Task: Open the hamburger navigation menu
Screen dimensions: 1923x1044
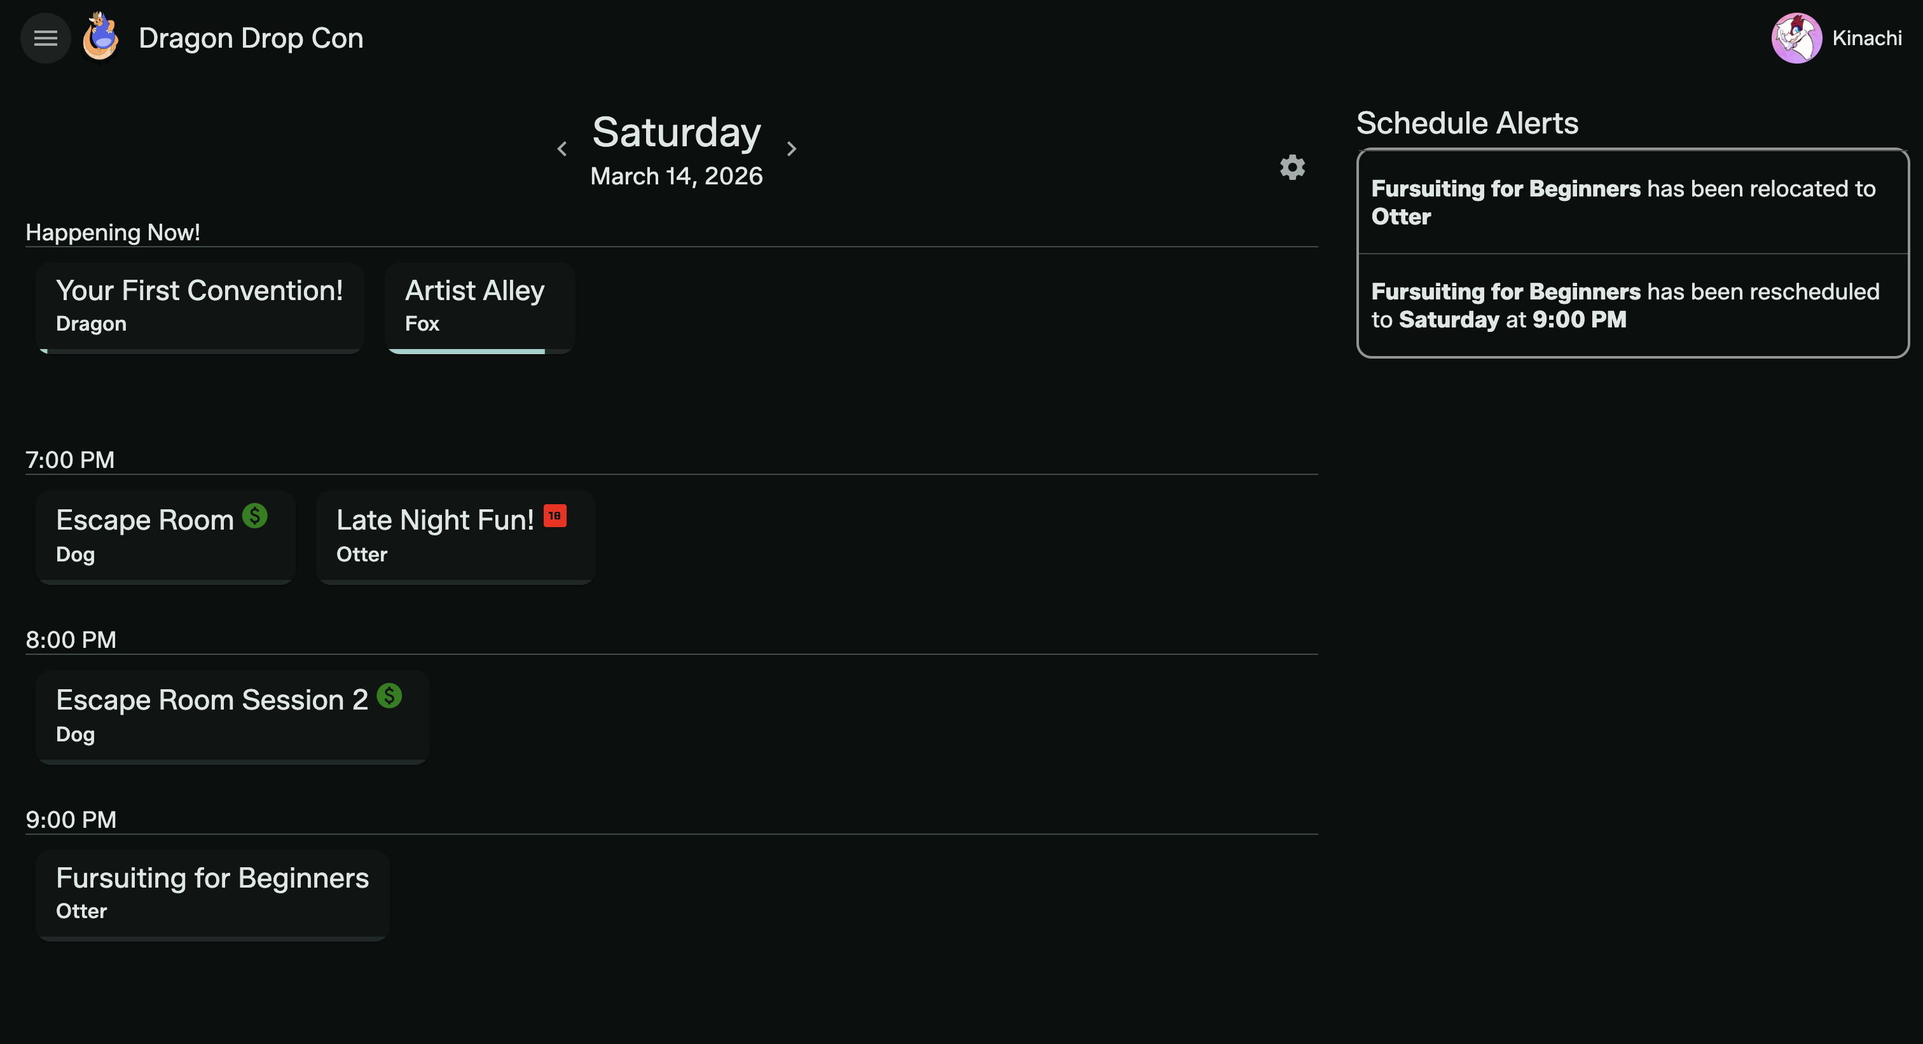Action: (46, 38)
